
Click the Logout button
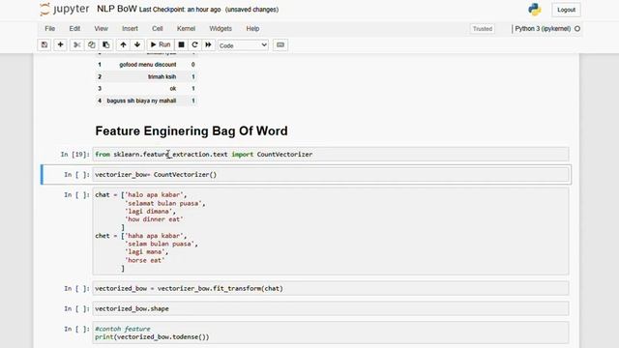pyautogui.click(x=566, y=10)
